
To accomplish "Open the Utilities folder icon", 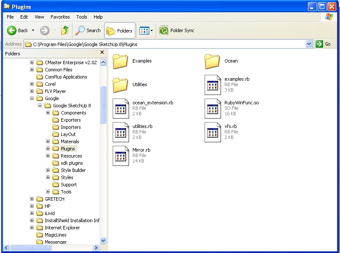I will 120,85.
